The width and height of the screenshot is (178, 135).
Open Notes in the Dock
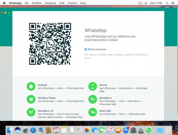(x=64, y=130)
